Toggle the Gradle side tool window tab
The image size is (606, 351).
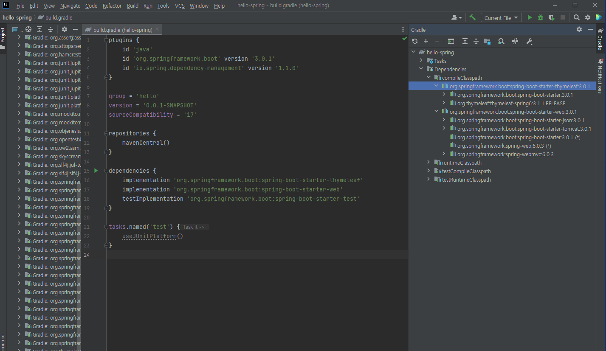[600, 39]
